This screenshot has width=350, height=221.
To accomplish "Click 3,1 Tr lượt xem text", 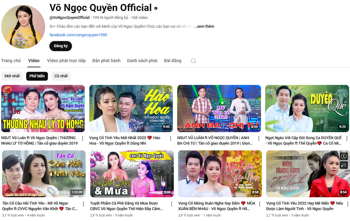I will [x=13, y=215].
